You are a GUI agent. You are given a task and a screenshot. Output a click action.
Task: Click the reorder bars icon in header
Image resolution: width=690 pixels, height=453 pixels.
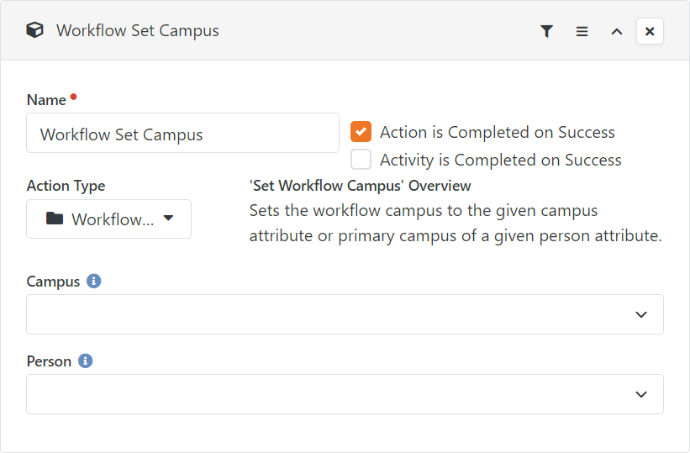click(582, 31)
